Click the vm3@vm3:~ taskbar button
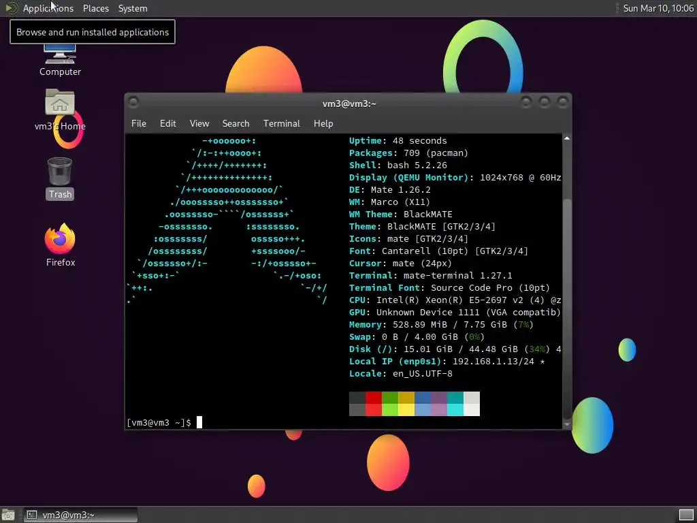The height and width of the screenshot is (523, 697). (80, 515)
